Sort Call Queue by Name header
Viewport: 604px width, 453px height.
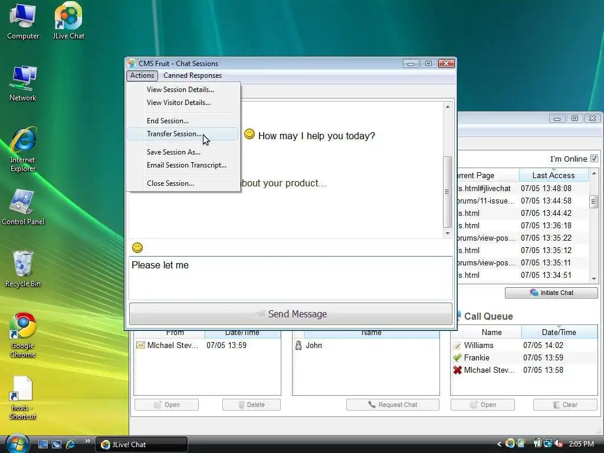[491, 332]
